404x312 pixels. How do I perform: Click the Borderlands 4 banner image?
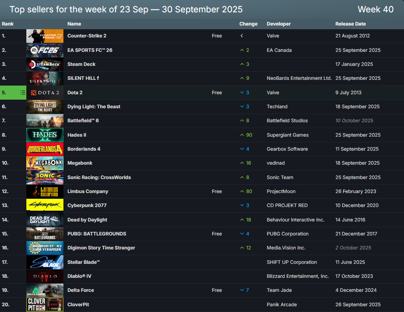(44, 149)
